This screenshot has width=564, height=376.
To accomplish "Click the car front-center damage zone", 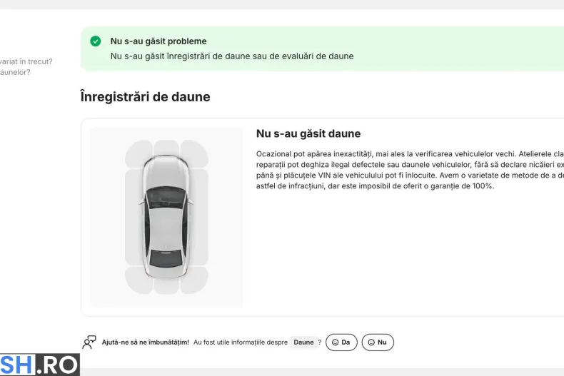I will click(x=166, y=148).
